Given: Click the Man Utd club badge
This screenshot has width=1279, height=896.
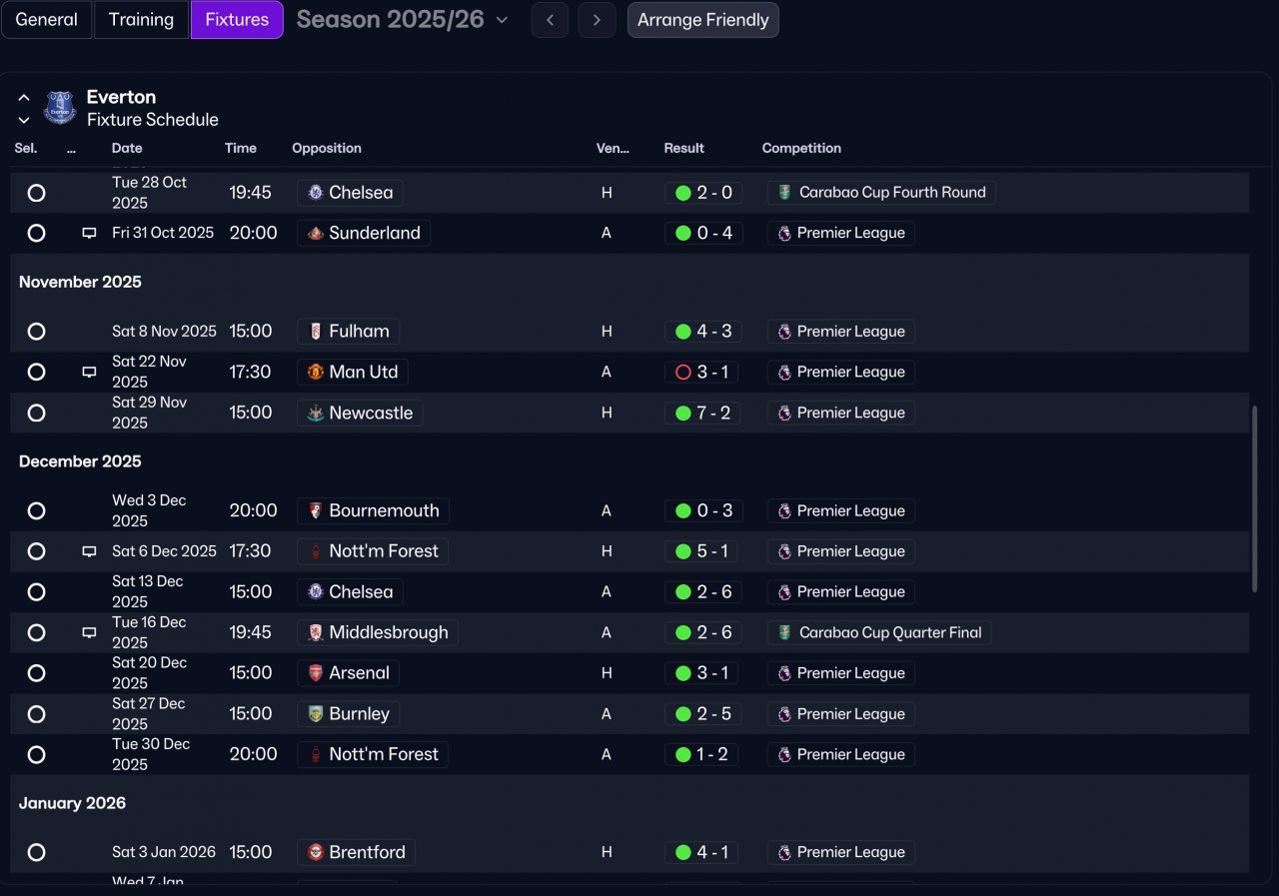Looking at the screenshot, I should coord(316,373).
